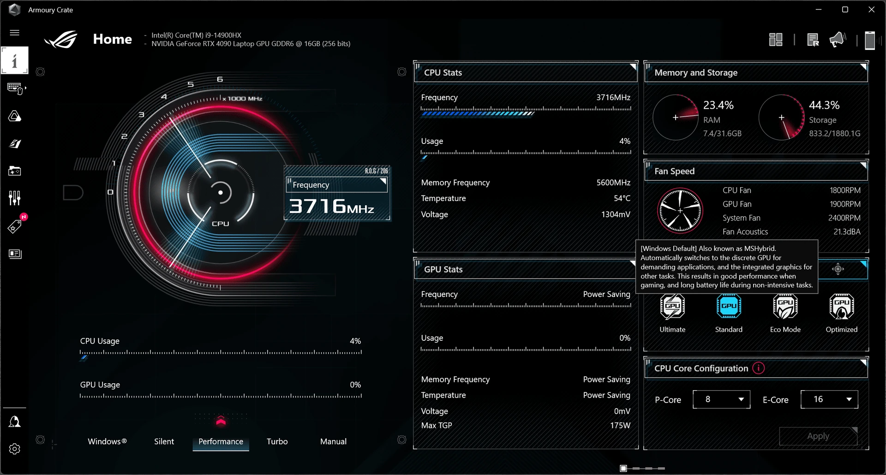Viewport: 886px width, 475px height.
Task: Open the News panel icon in sidebar
Action: coord(15,254)
